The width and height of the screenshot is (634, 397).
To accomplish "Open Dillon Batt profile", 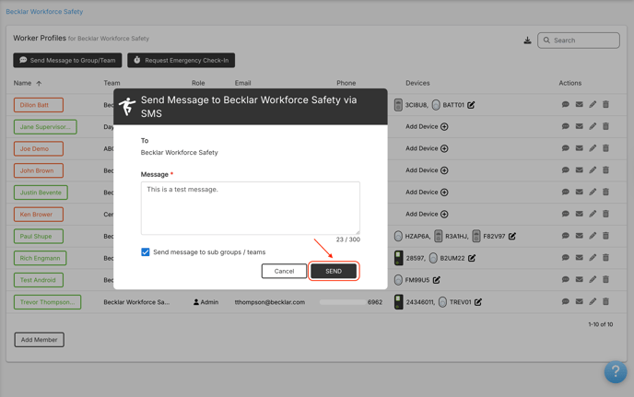I will [39, 105].
